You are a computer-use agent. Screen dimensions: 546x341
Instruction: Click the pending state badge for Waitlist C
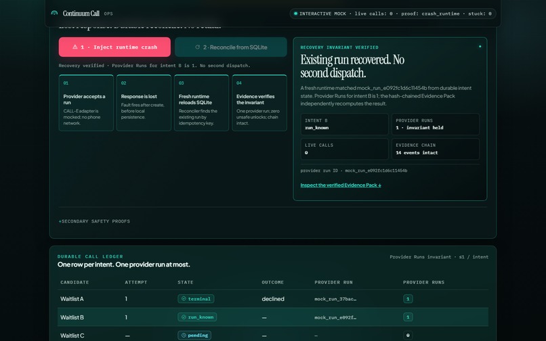[x=194, y=336]
